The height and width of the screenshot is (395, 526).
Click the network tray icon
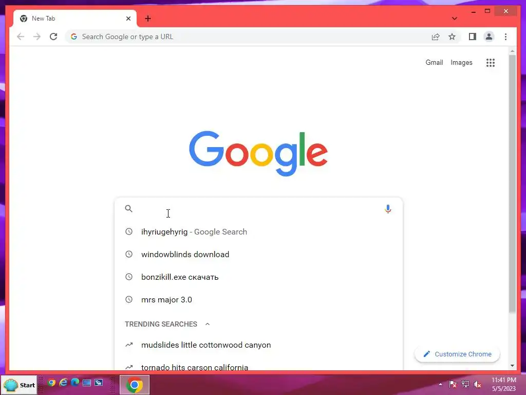click(x=465, y=384)
